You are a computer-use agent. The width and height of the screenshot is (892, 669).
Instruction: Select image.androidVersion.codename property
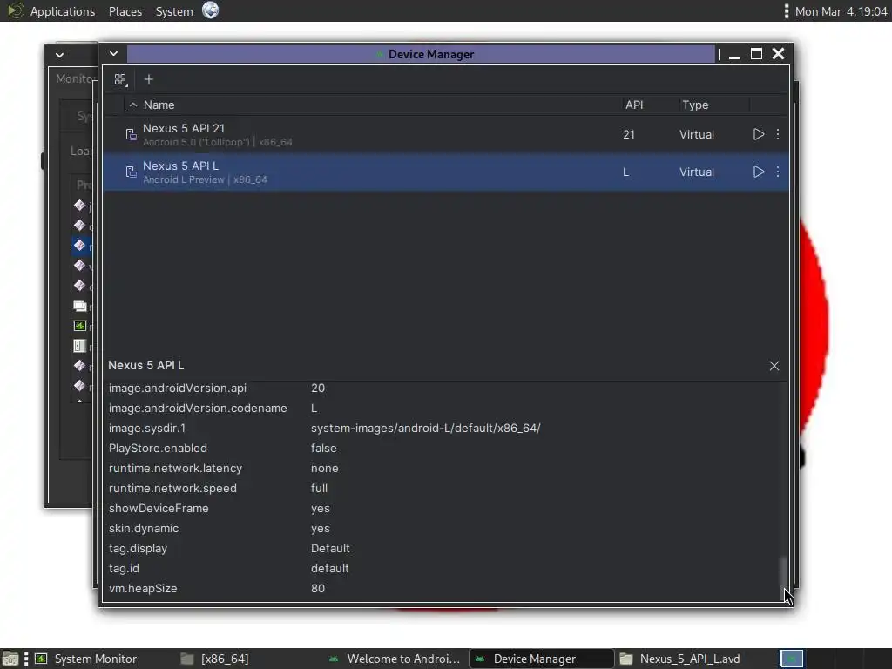pos(198,408)
